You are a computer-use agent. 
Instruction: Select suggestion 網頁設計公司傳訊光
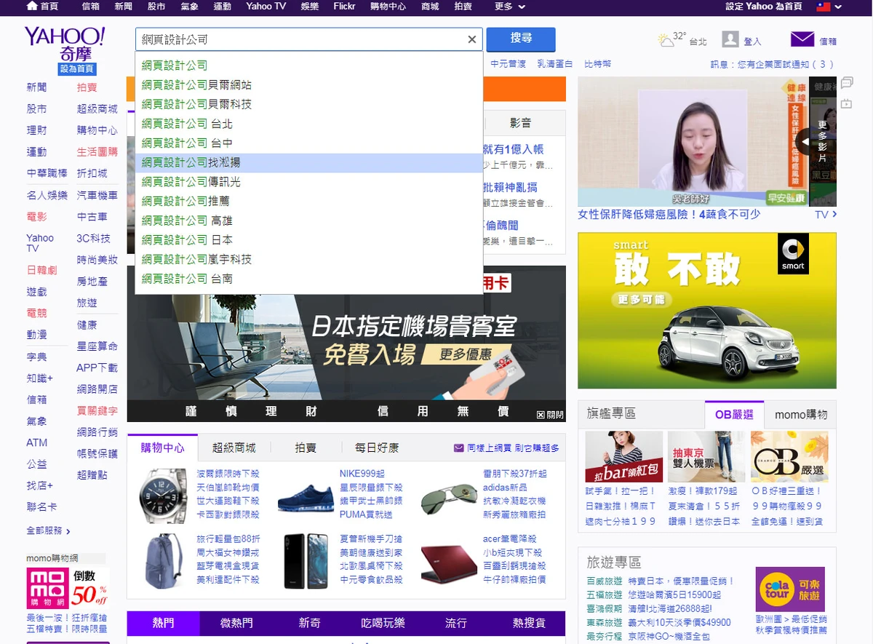309,182
